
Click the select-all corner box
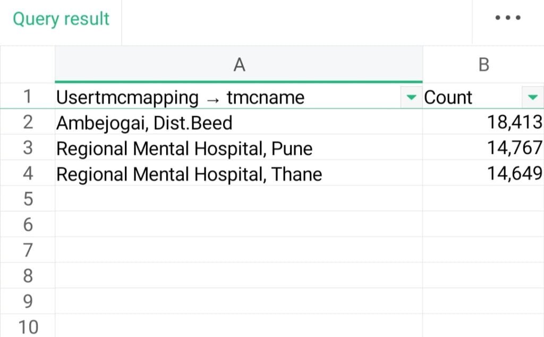pyautogui.click(x=28, y=65)
